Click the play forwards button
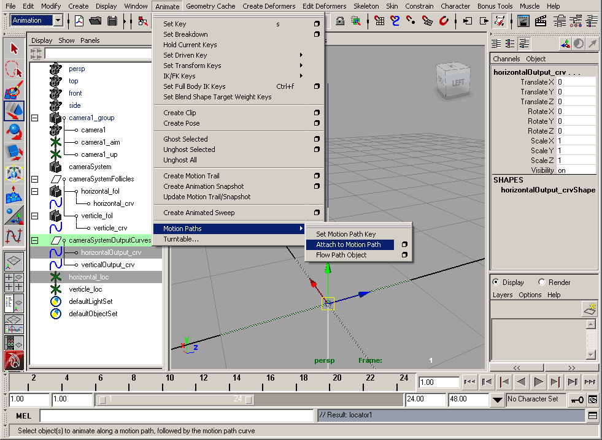The width and height of the screenshot is (602, 440). tap(538, 382)
